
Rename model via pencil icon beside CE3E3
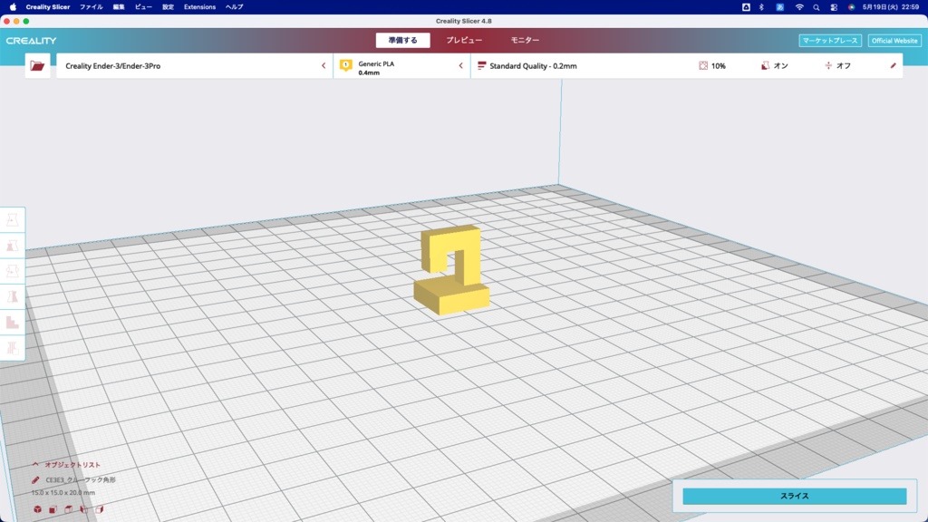click(35, 480)
